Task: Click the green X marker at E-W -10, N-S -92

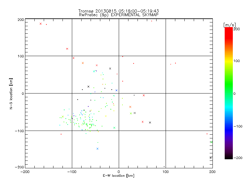Action: pos(114,128)
